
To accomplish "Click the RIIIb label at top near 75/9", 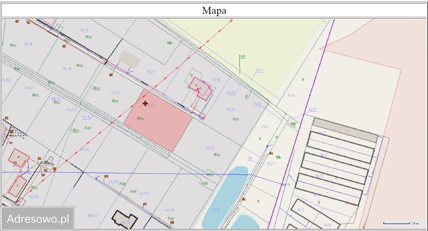I will pyautogui.click(x=170, y=43).
